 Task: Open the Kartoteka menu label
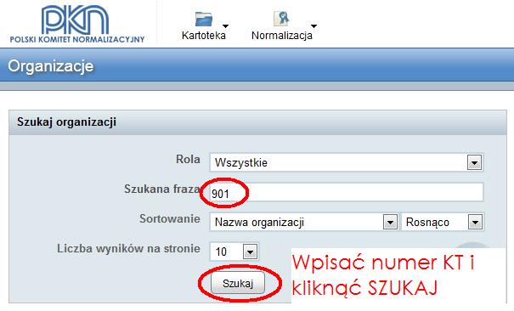tap(204, 36)
